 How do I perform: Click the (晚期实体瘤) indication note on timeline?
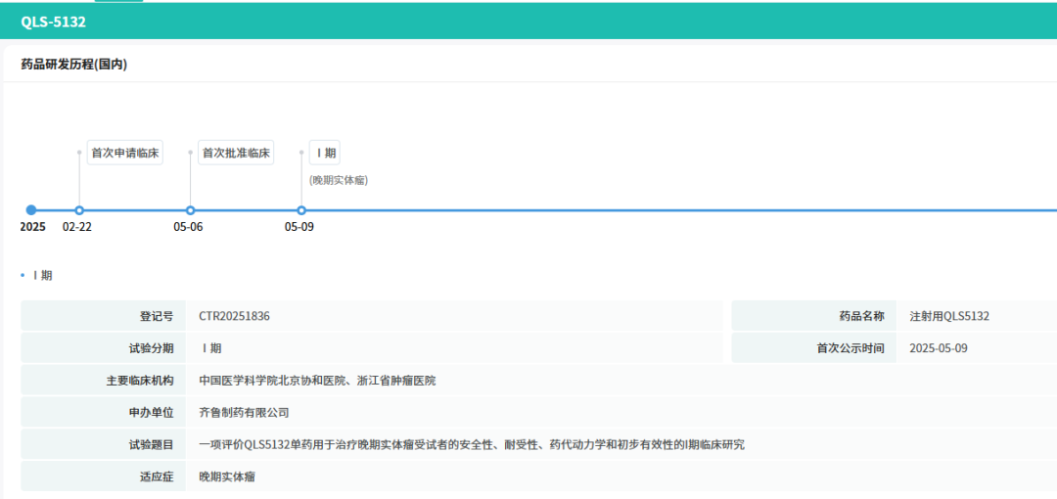339,180
